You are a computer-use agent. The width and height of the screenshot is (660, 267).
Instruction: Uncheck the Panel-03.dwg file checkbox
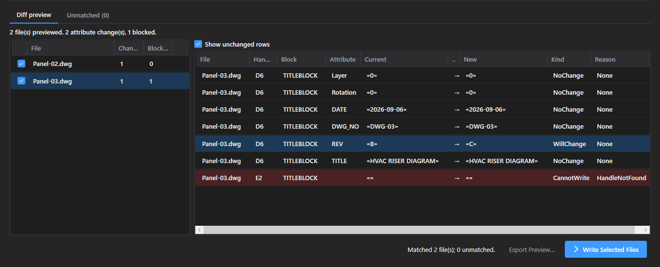tap(21, 81)
